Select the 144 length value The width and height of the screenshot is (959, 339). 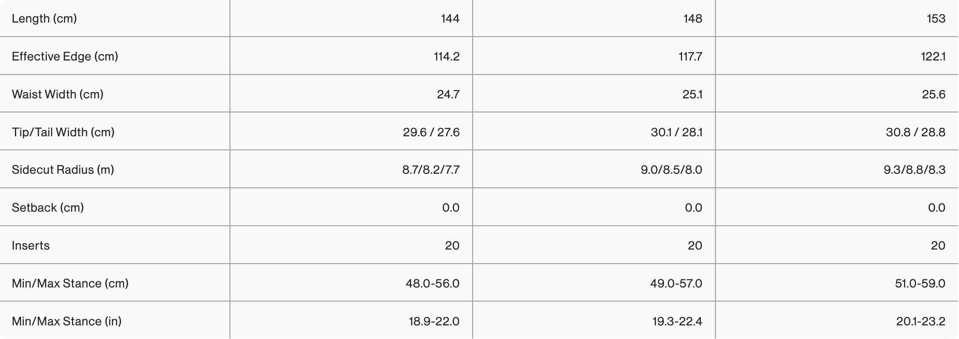pos(450,19)
